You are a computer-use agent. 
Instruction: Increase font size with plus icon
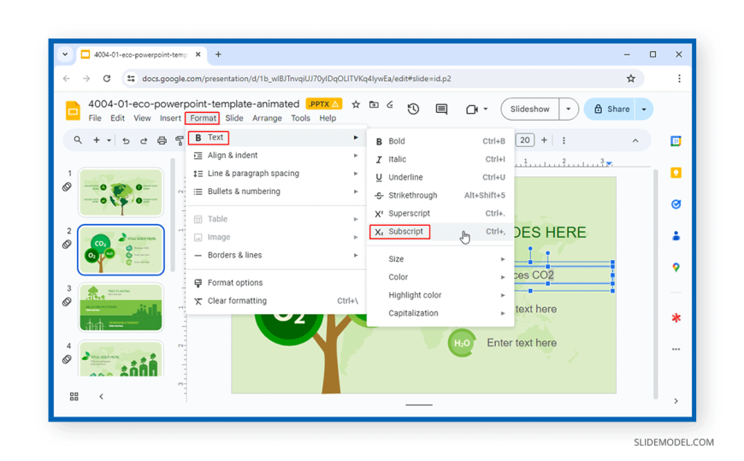[544, 140]
